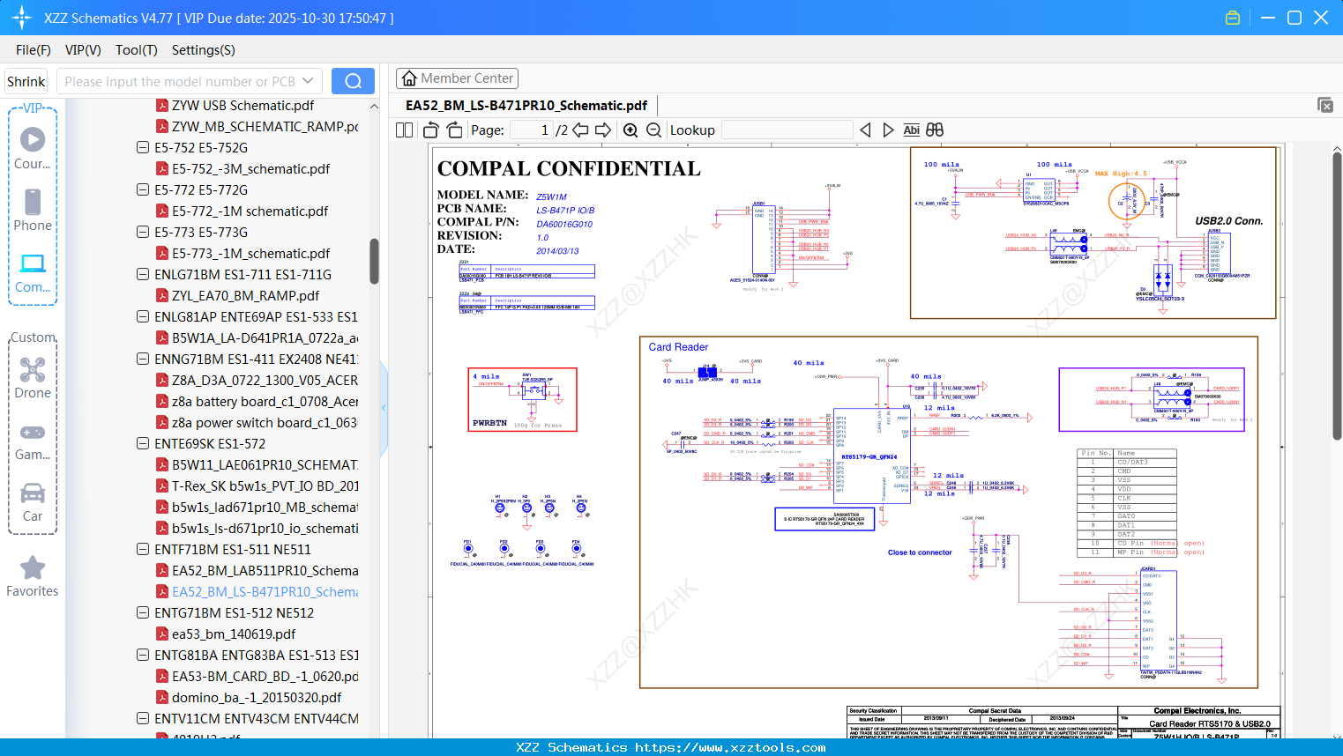Zoom out of the schematic

coord(653,130)
